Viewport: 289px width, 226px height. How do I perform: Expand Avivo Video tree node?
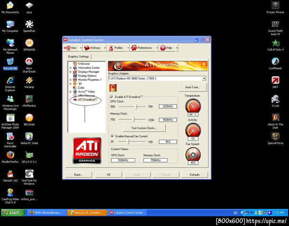[70, 92]
